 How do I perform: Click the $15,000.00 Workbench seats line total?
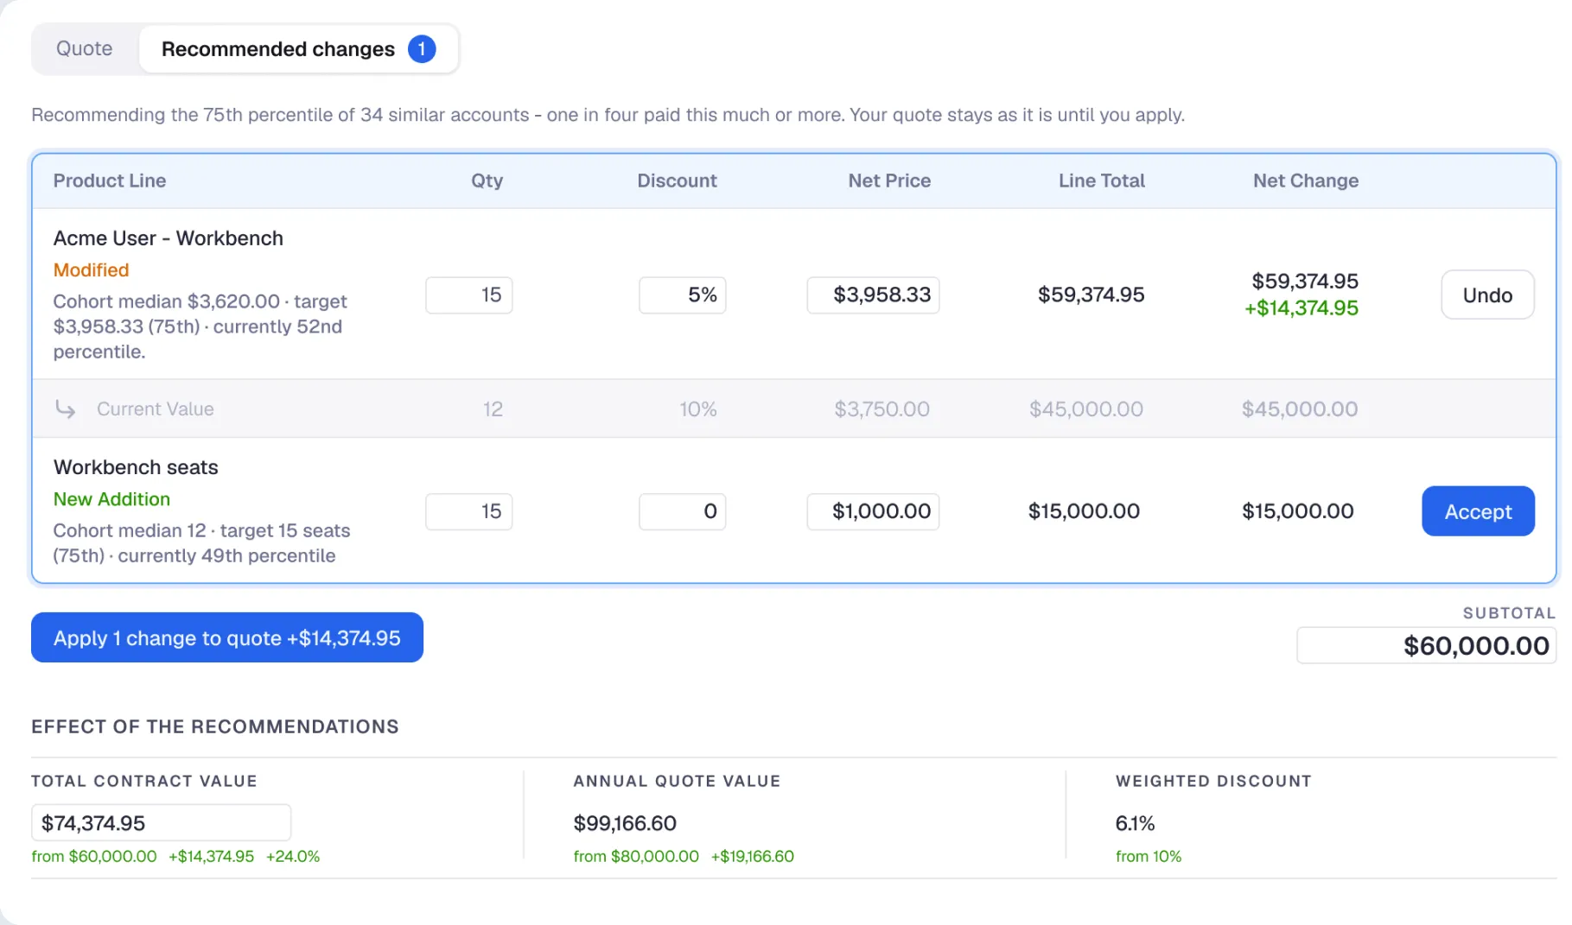(1084, 511)
